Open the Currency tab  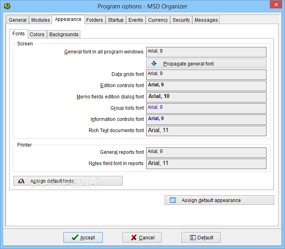point(158,20)
